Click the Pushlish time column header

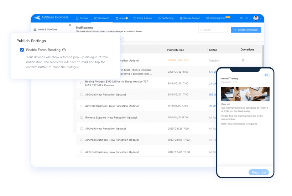tap(176, 50)
